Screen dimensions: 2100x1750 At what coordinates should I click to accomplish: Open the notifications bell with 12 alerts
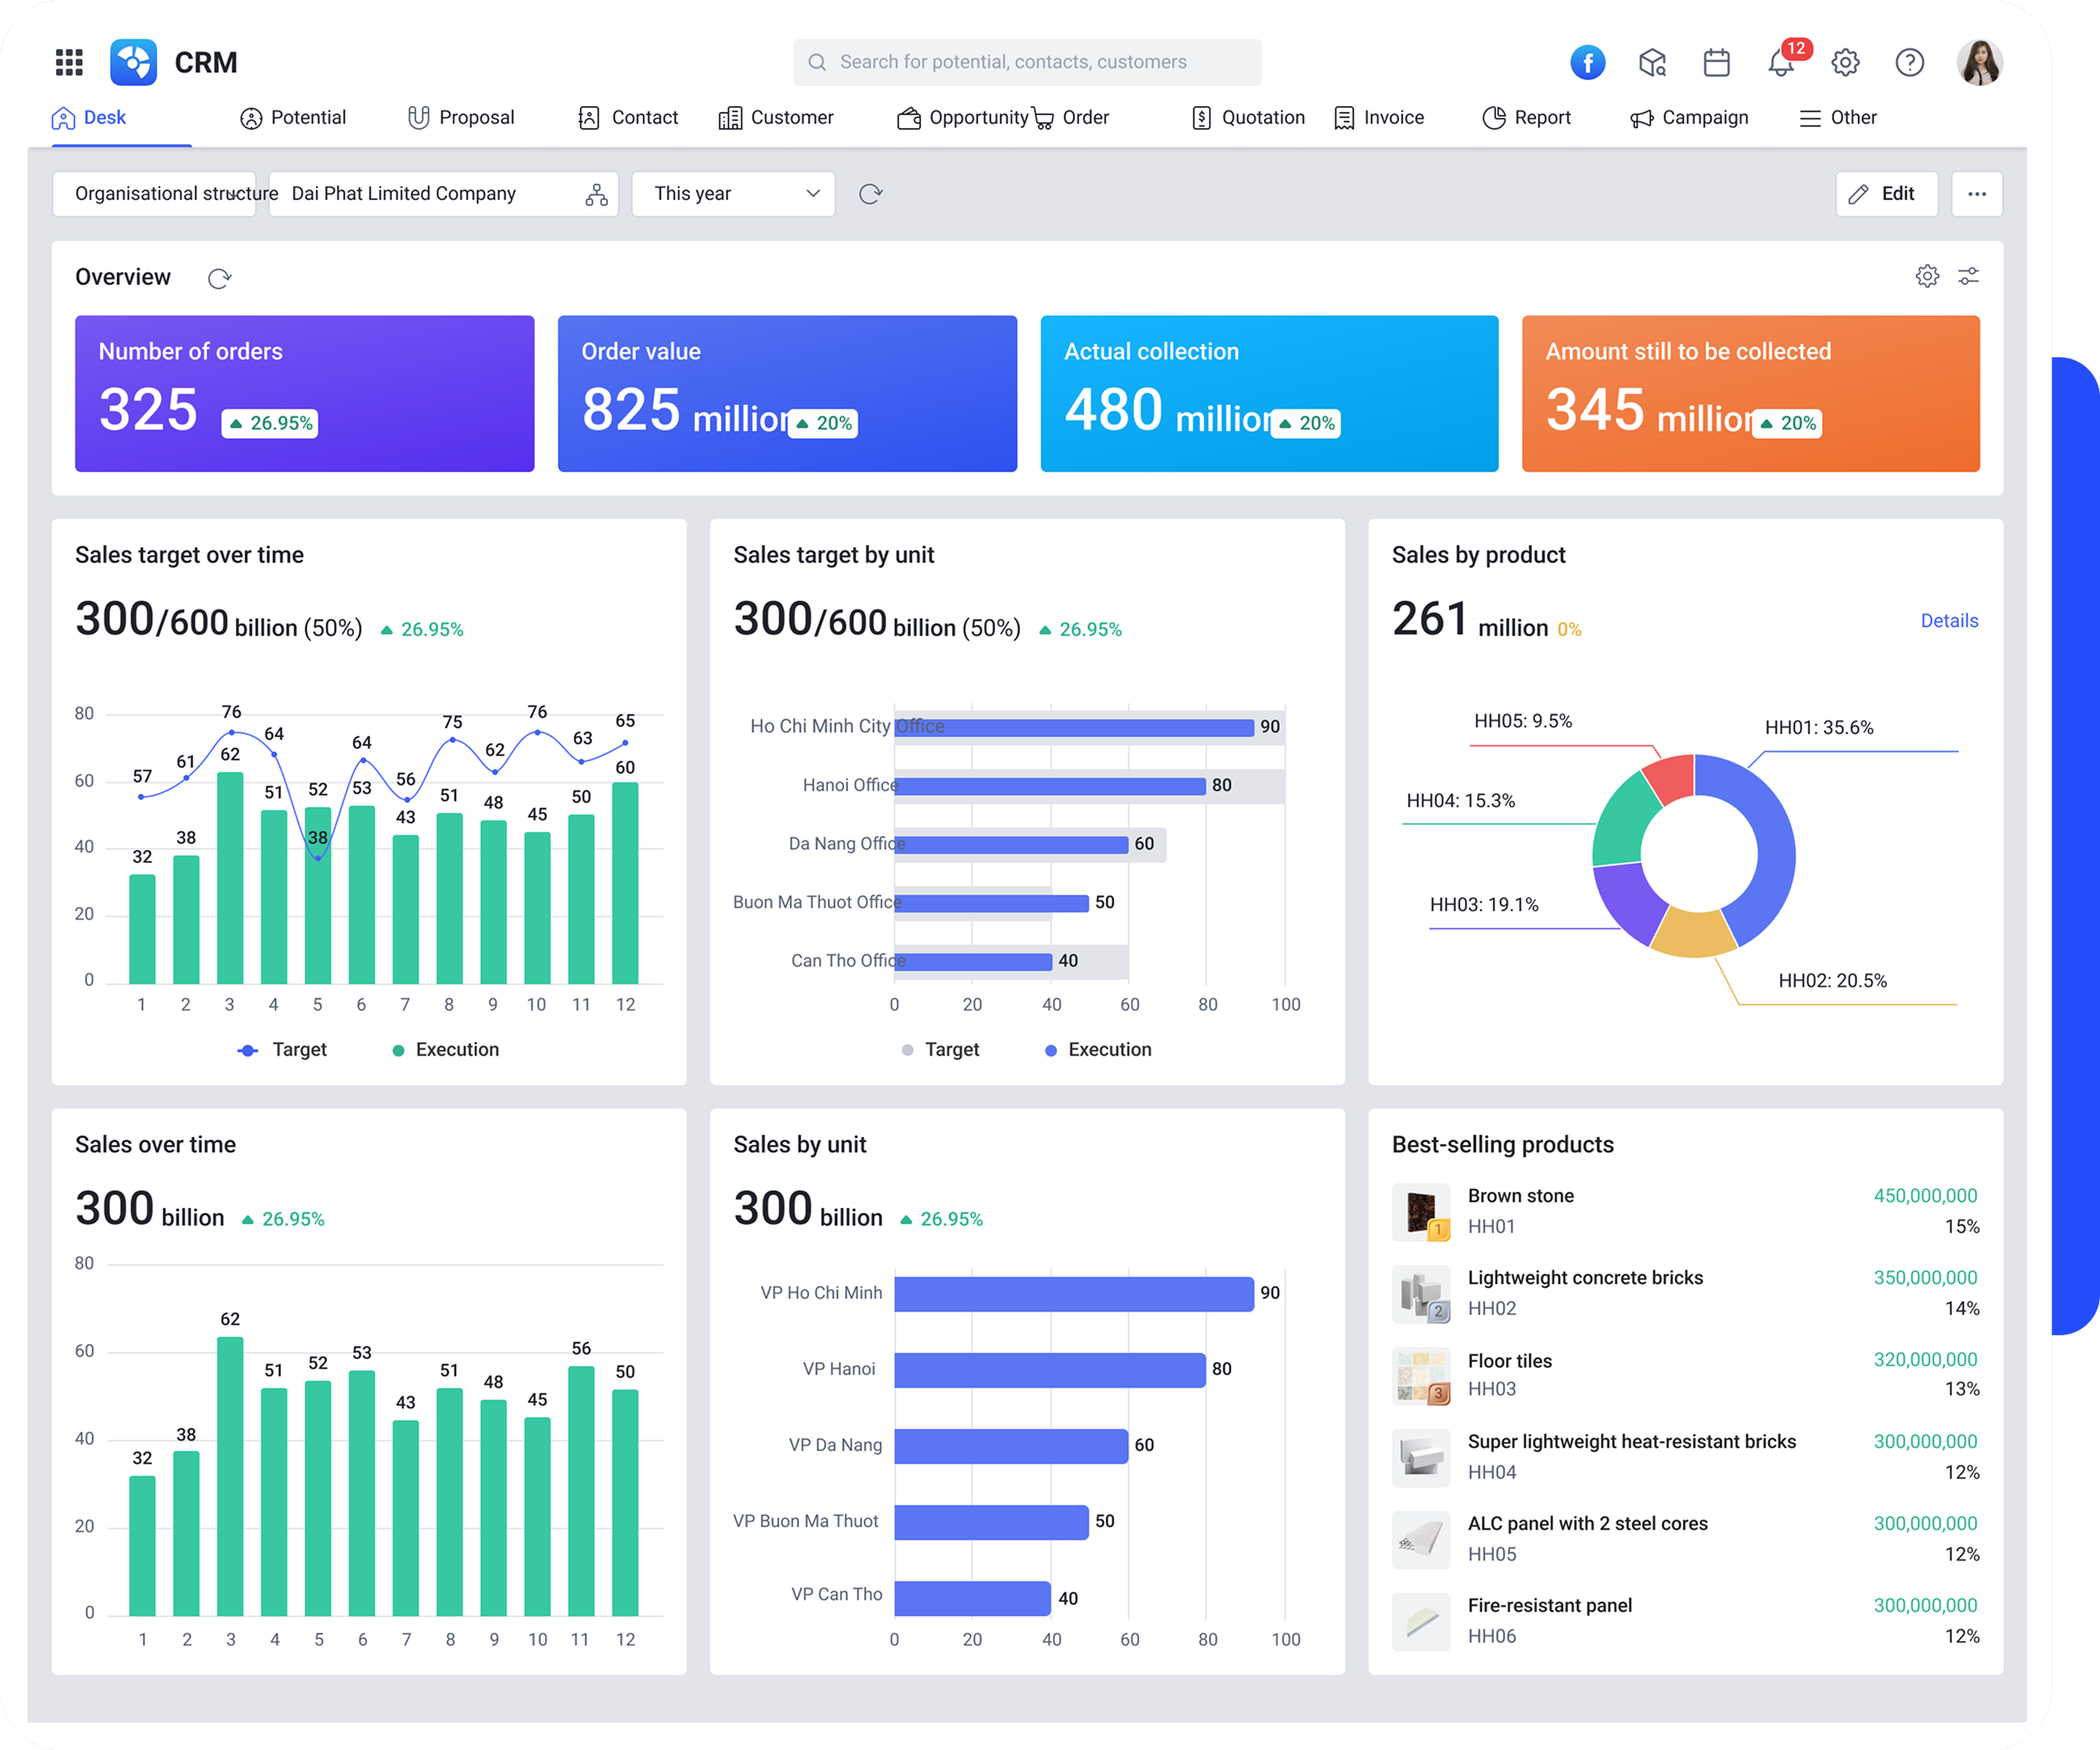point(1781,62)
